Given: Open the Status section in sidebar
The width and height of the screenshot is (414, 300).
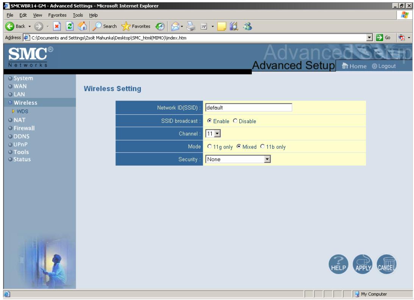Looking at the screenshot, I should (x=22, y=159).
